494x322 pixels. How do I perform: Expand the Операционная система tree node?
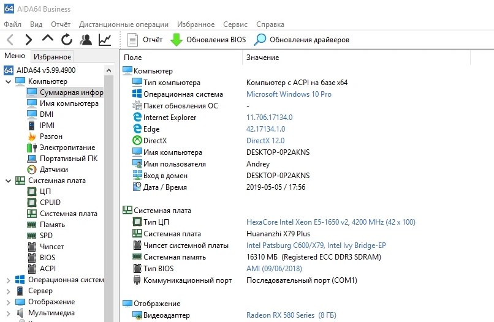click(x=9, y=280)
